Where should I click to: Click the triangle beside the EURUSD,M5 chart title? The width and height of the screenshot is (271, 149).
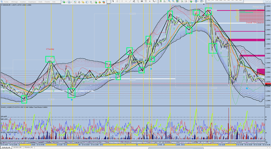2,5
